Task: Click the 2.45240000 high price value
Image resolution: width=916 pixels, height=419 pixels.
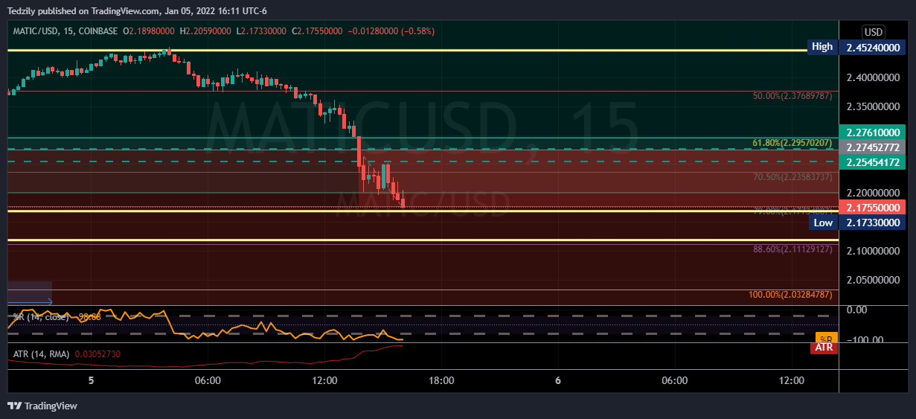Action: point(873,47)
